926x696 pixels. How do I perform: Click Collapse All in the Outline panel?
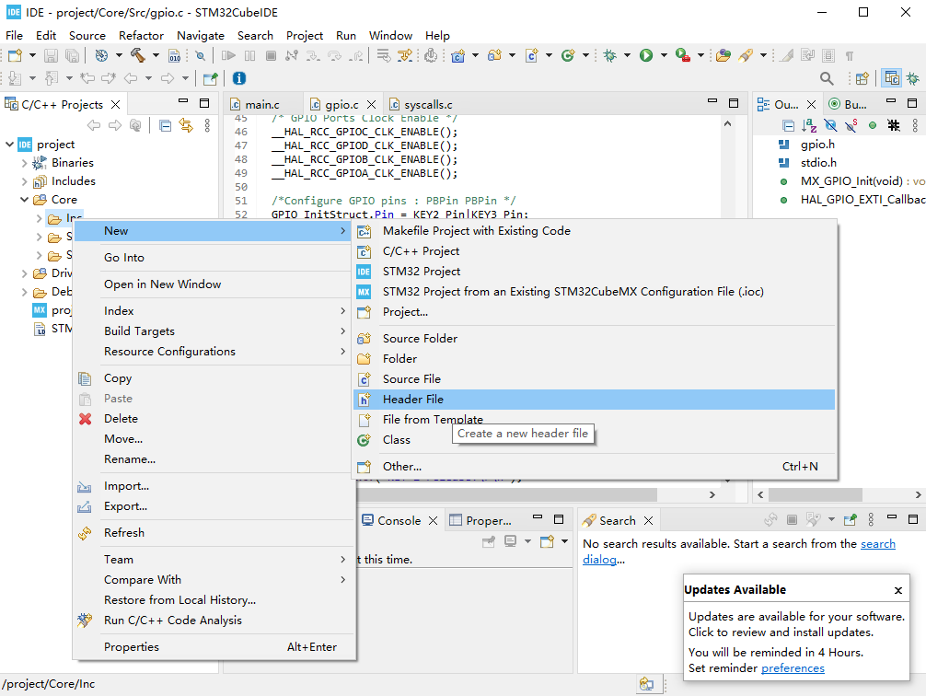click(788, 125)
